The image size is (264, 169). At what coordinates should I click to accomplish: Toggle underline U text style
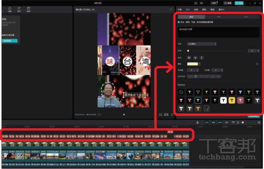pyautogui.click(x=195, y=58)
